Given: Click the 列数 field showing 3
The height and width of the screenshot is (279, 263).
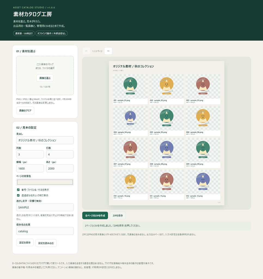Looking at the screenshot, I should coord(30,154).
